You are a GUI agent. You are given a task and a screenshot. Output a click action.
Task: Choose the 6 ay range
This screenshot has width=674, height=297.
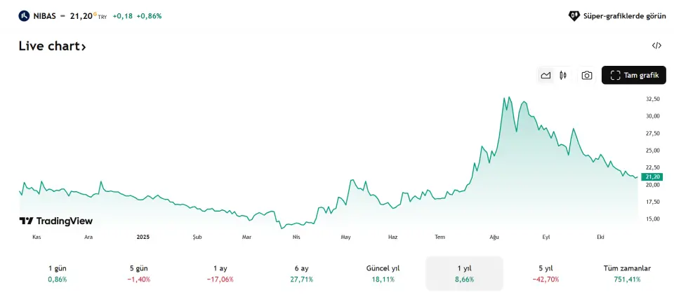301,273
